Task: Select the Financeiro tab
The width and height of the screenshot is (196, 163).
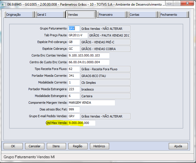Action: 111,15
